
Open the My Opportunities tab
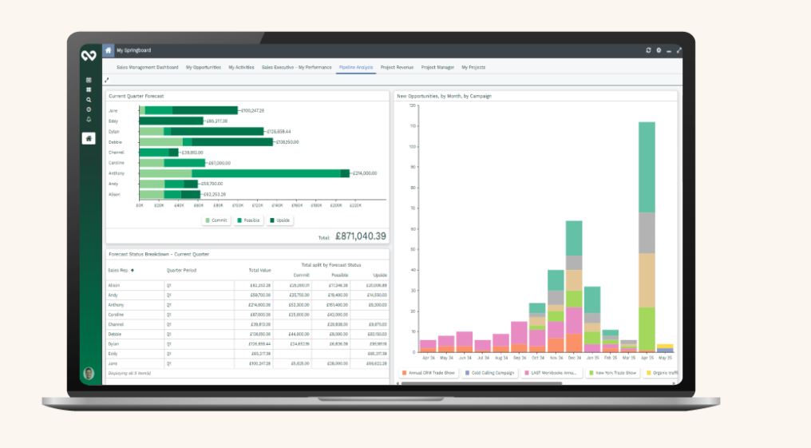click(x=204, y=67)
